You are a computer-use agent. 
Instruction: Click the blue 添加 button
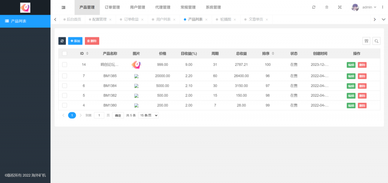75,41
